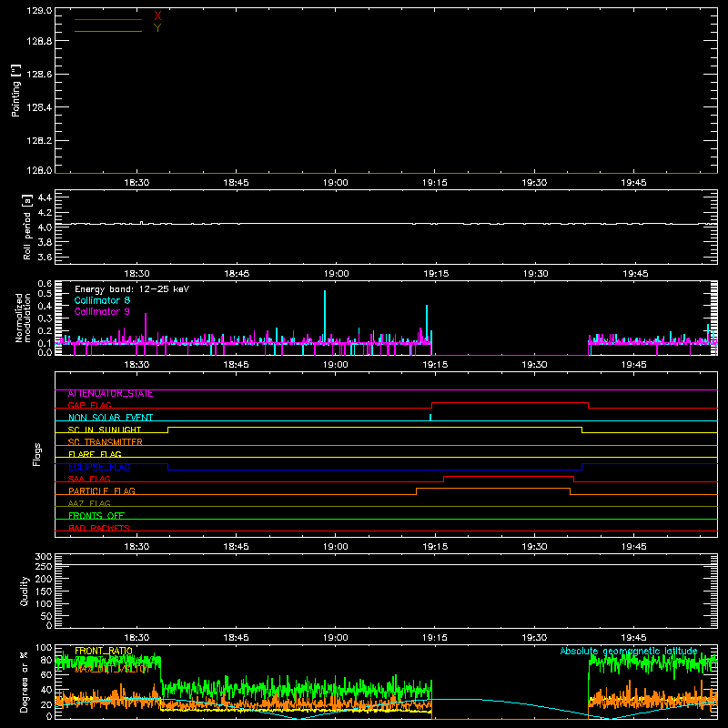The height and width of the screenshot is (728, 728).
Task: Click the 129.0 tick label on Pointing axis
Action: tap(39, 11)
